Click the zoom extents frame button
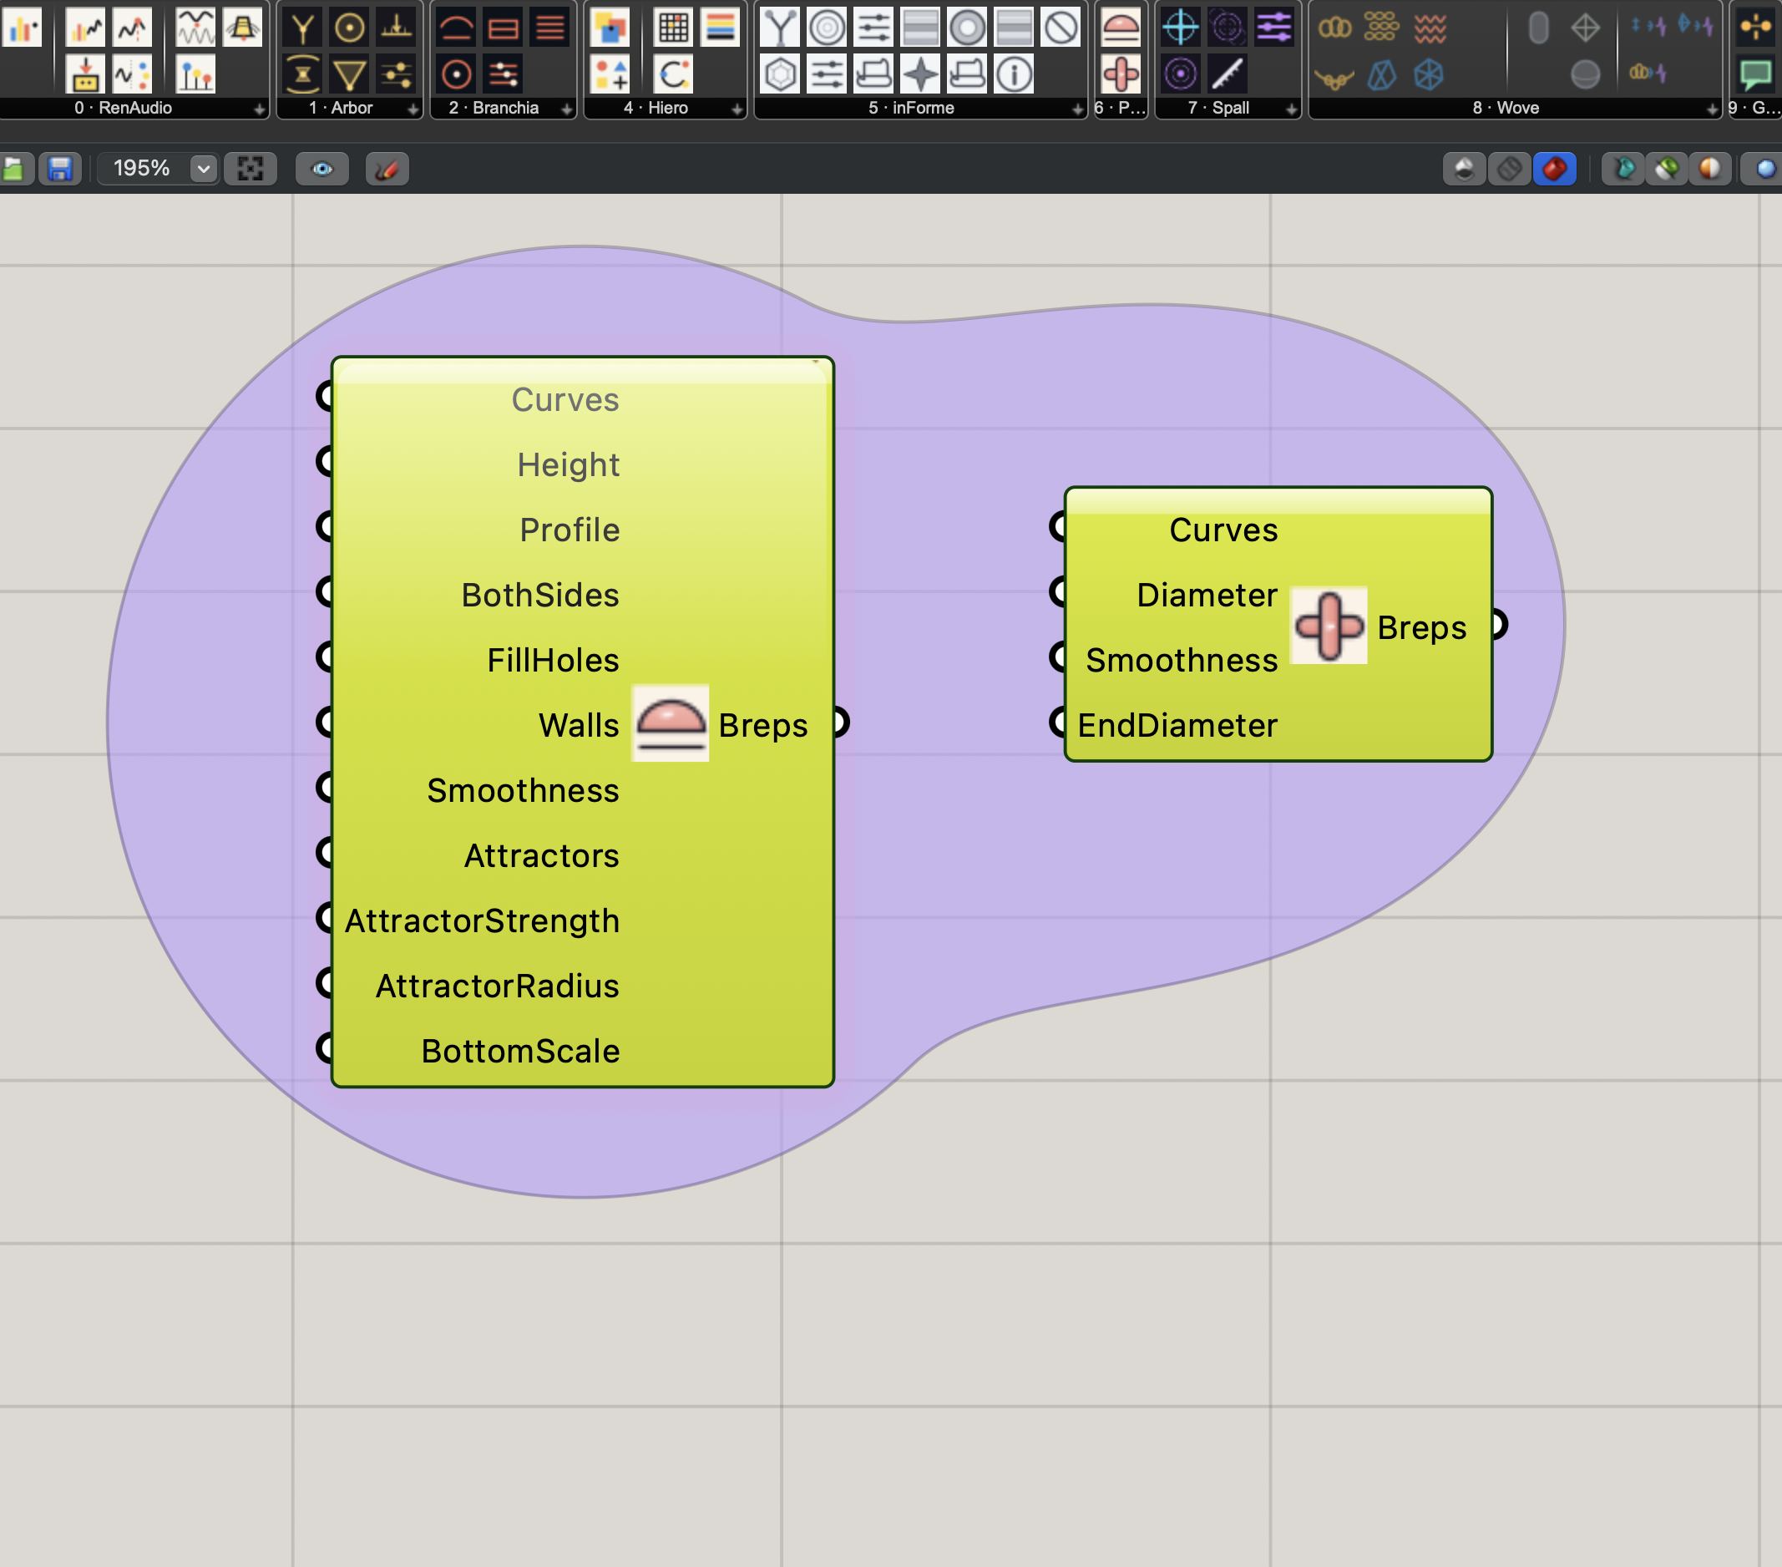The height and width of the screenshot is (1567, 1782). (251, 168)
